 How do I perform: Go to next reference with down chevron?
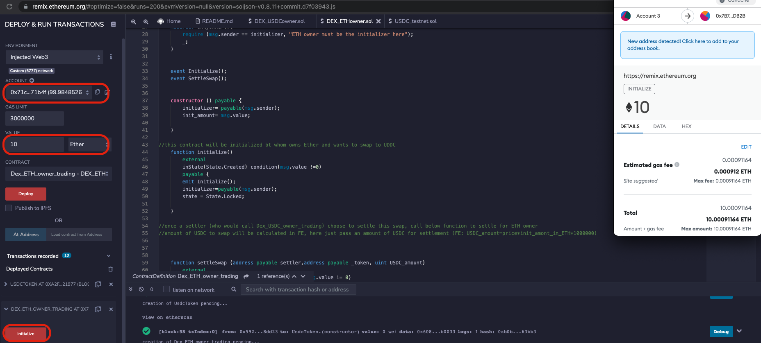303,276
